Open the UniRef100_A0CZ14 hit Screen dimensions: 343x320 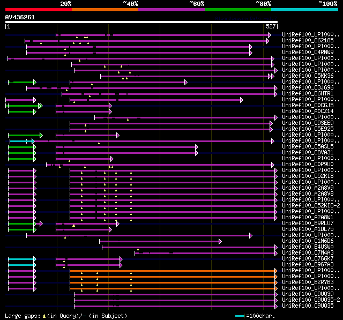[308, 111]
